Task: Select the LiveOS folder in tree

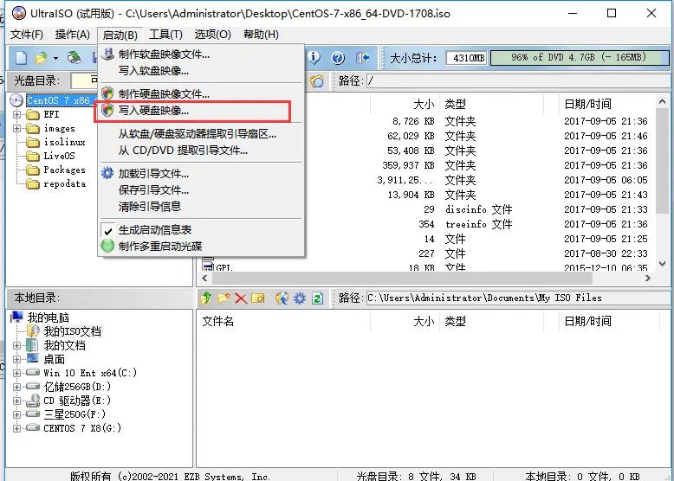Action: (x=59, y=156)
